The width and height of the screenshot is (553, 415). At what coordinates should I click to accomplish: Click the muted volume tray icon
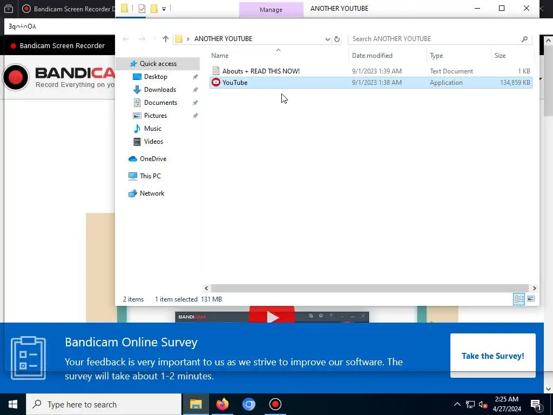[483, 404]
